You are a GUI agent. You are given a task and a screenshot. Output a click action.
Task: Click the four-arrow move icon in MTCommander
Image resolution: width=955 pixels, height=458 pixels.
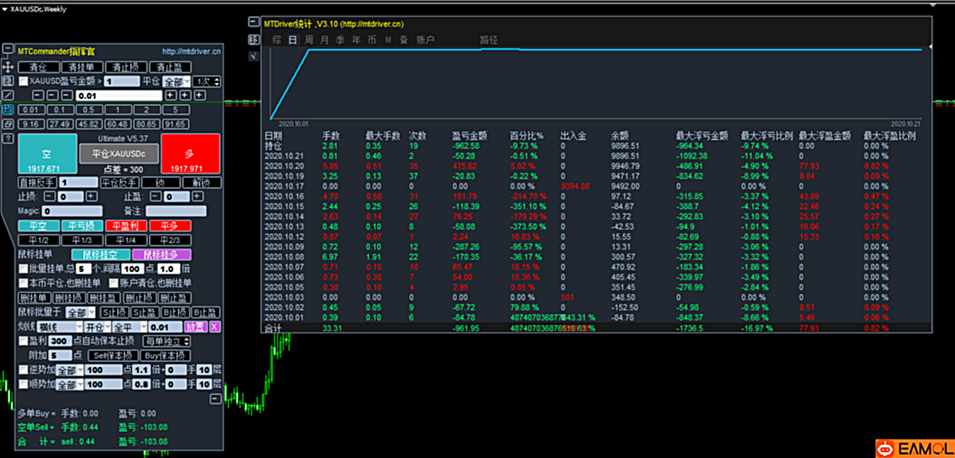[x=8, y=66]
